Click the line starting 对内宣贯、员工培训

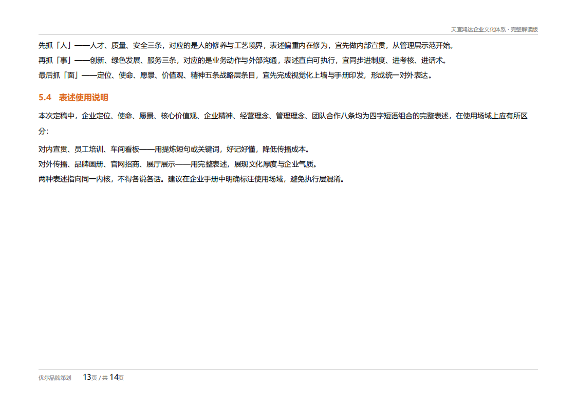pos(174,150)
